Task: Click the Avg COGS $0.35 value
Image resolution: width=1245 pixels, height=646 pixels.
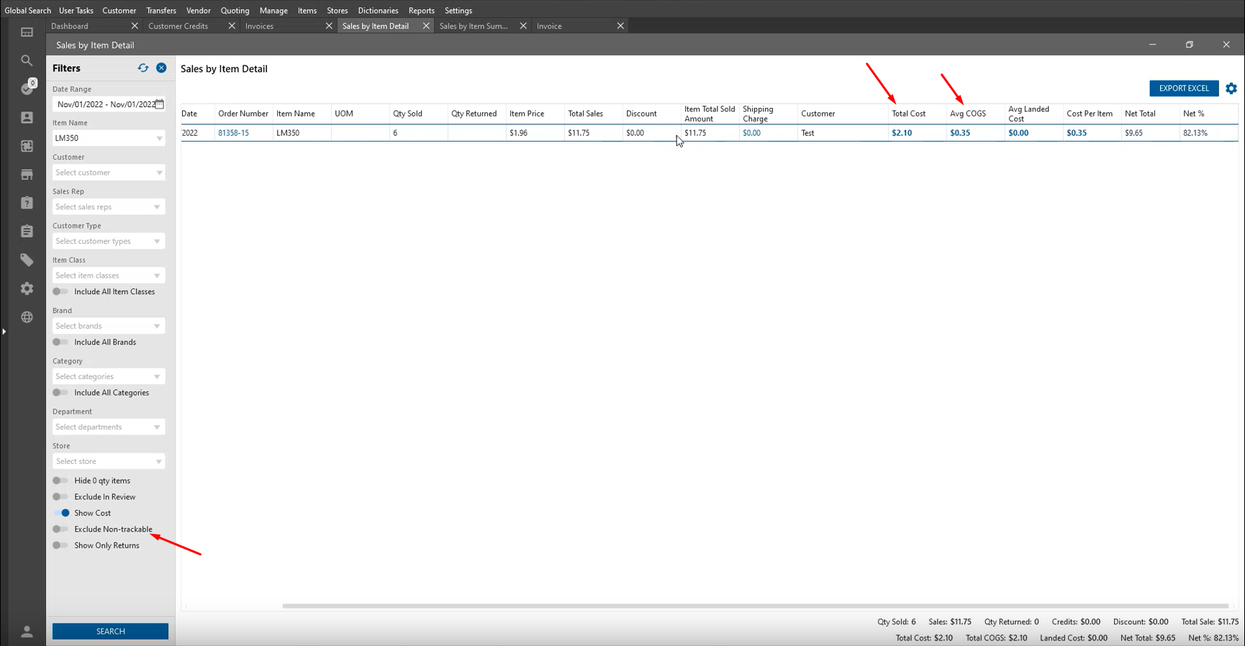Action: (x=960, y=133)
